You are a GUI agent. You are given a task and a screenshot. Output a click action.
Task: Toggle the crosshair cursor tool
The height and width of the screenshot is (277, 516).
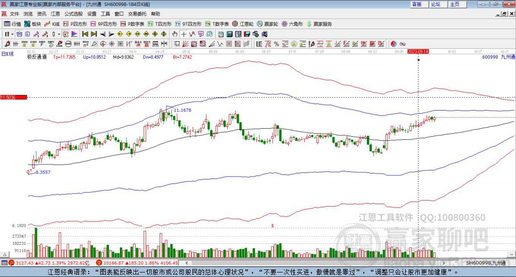183,34
